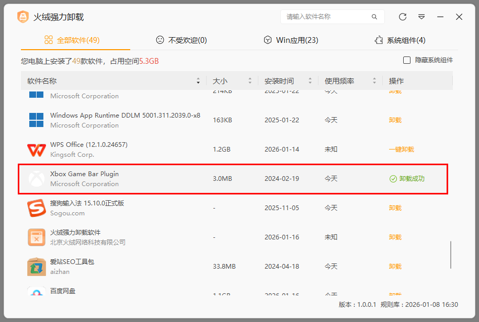This screenshot has height=322, width=479.
Task: Open the main menu via the title bar icon
Action: point(421,17)
